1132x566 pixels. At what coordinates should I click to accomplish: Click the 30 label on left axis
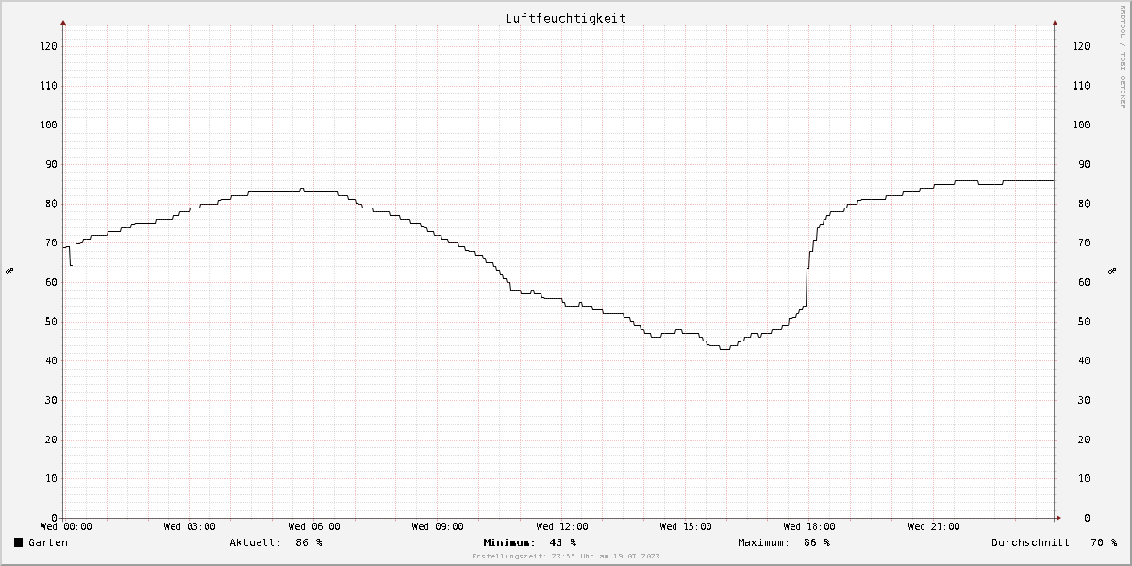pos(51,400)
